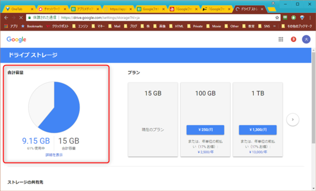Buy the 1 TB plan at ¥1,300/月
The width and height of the screenshot is (316, 191).
[x=258, y=130]
